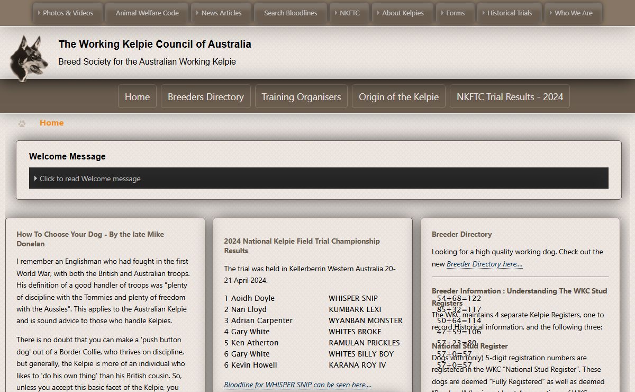The image size is (635, 392).
Task: Click The Working Kelpie Council of Australia title
Action: coord(155,44)
